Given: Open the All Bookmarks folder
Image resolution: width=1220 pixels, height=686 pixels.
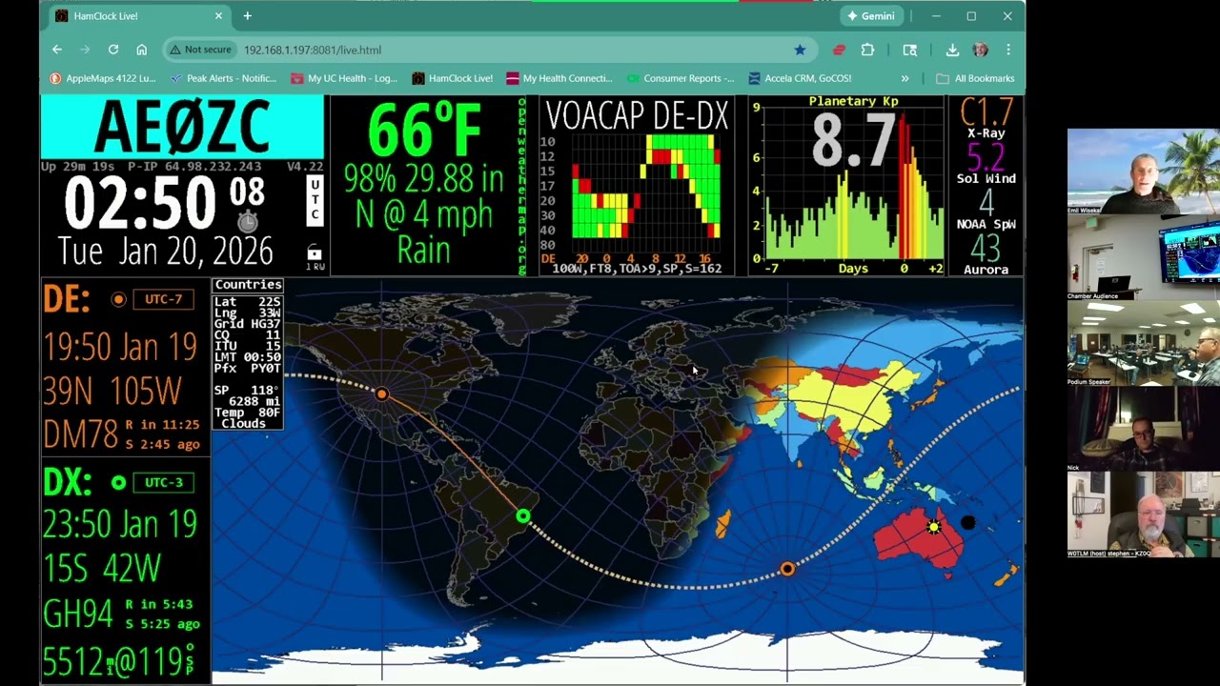Looking at the screenshot, I should coord(976,78).
